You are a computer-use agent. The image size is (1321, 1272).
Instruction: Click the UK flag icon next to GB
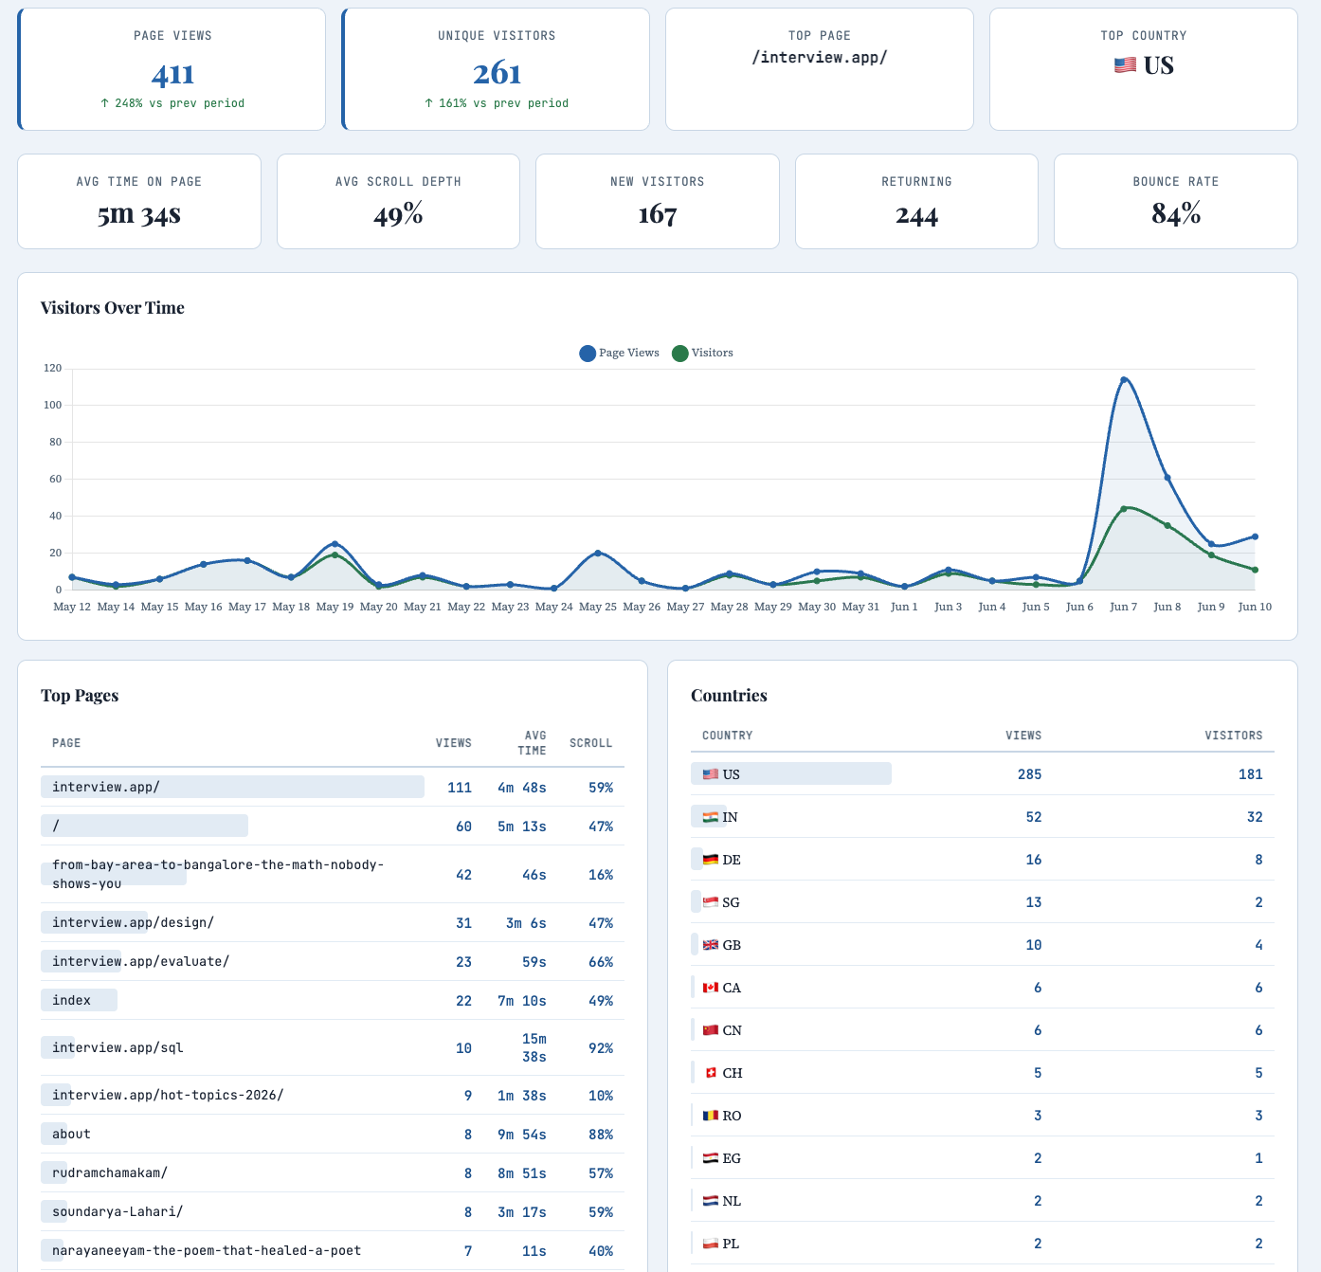710,945
